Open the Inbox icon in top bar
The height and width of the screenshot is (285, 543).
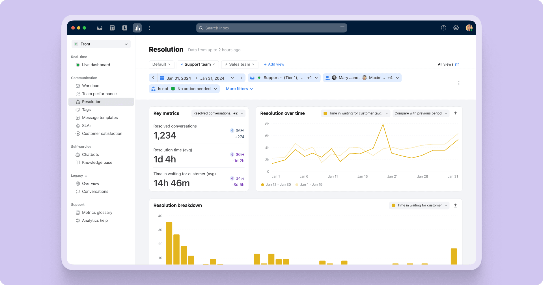[100, 28]
